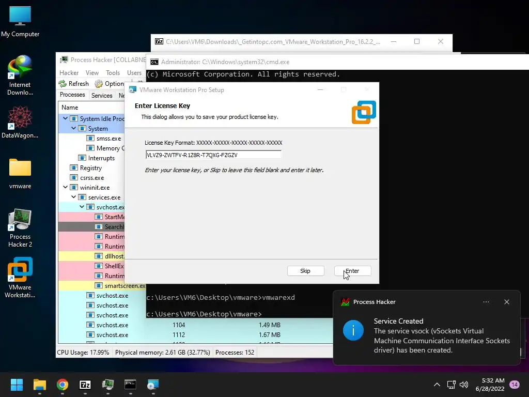
Task: Open the View menu in Process Hacker
Action: pos(92,72)
